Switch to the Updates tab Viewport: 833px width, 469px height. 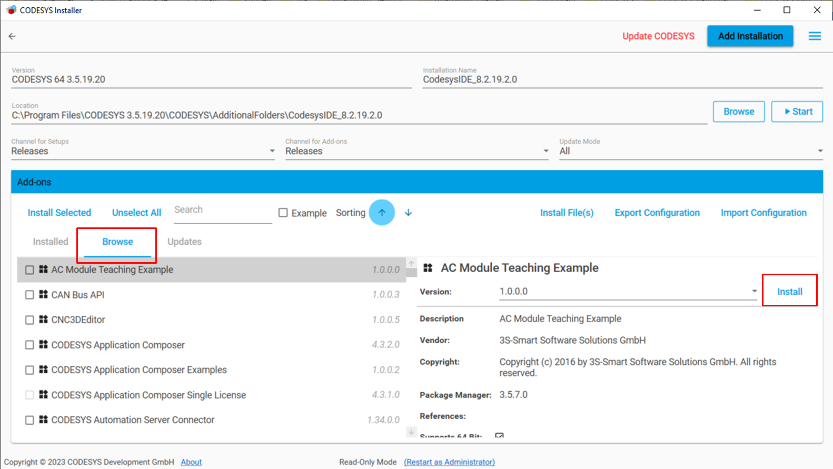pyautogui.click(x=184, y=242)
